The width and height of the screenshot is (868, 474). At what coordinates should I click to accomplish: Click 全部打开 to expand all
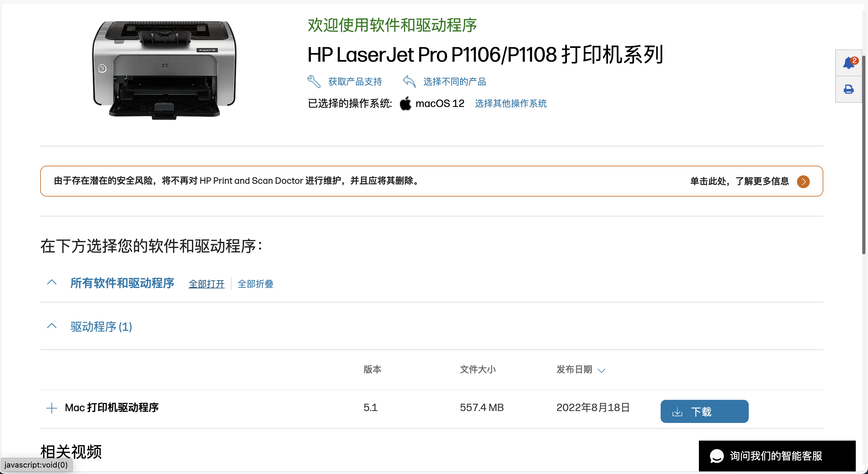coord(207,284)
